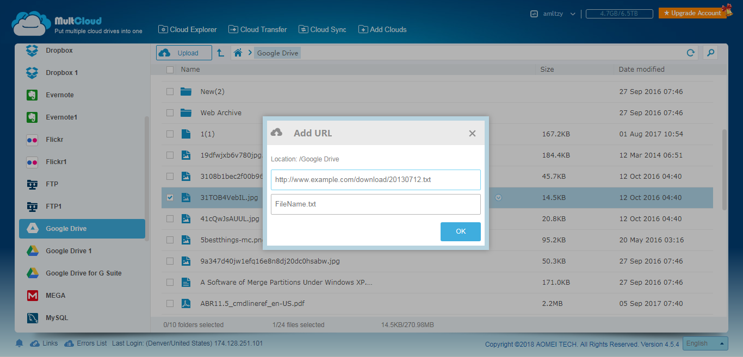The image size is (743, 357).
Task: Click the storage usage bar 4.7GB/6.5TB
Action: (x=620, y=14)
